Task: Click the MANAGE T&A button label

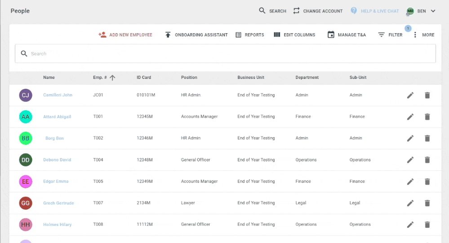Action: tap(351, 35)
